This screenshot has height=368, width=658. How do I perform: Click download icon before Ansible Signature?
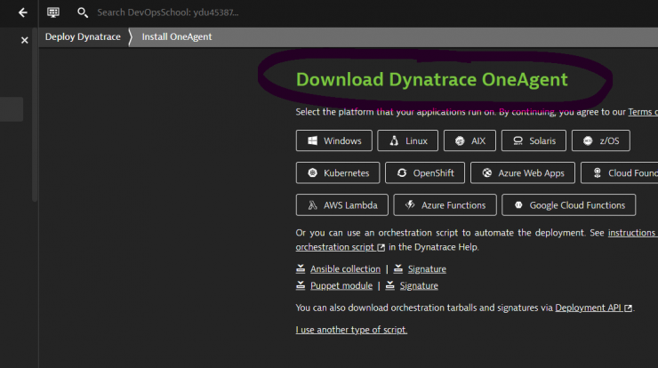click(398, 268)
